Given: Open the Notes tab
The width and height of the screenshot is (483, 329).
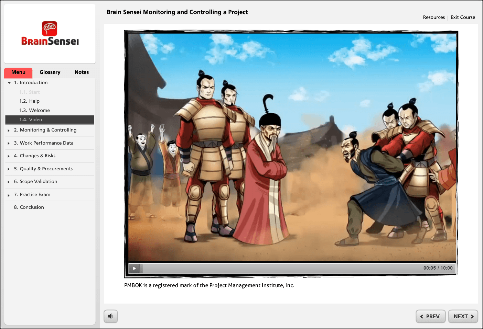Looking at the screenshot, I should [x=82, y=72].
